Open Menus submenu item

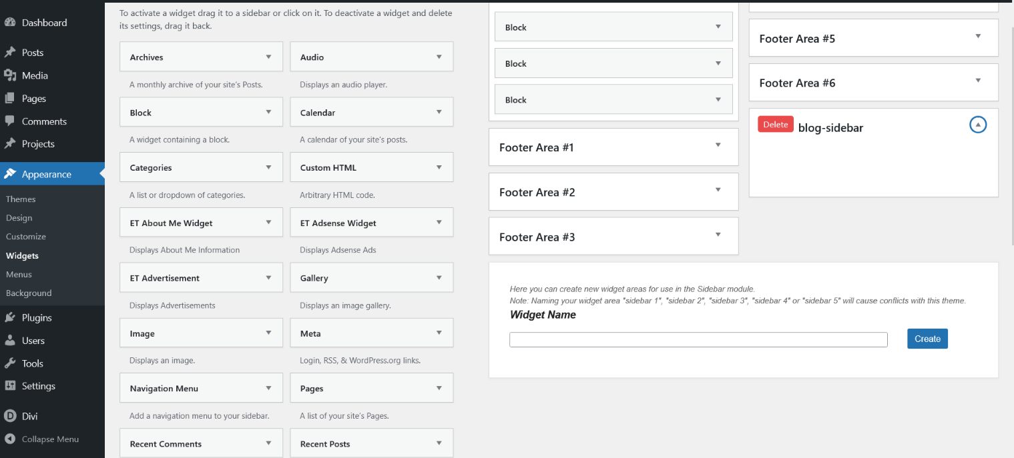click(x=19, y=274)
